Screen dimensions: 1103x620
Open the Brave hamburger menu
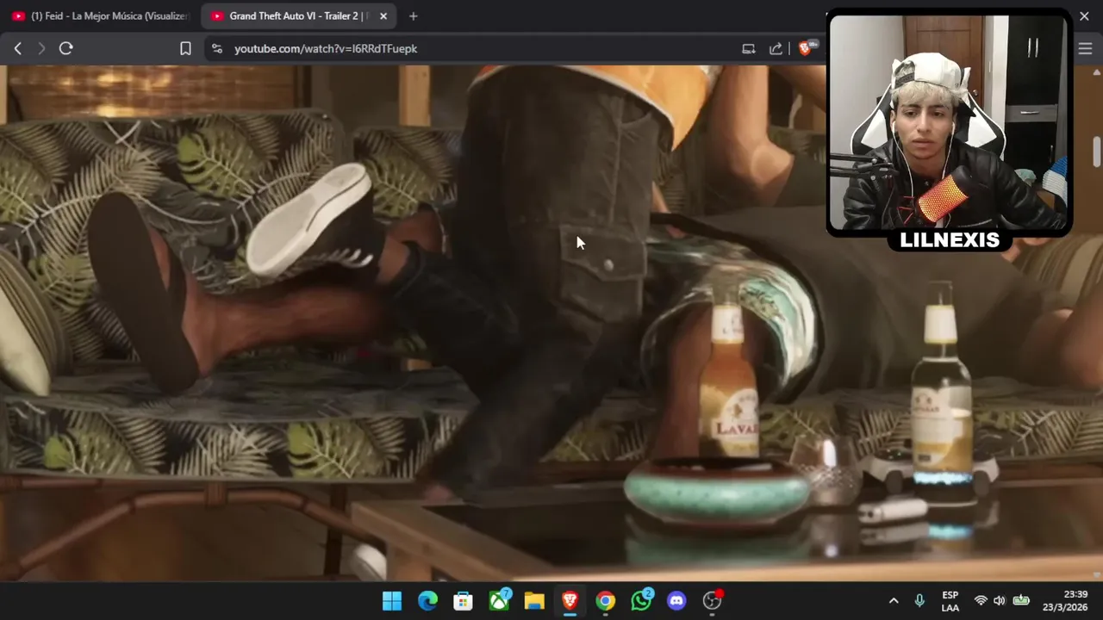1086,49
